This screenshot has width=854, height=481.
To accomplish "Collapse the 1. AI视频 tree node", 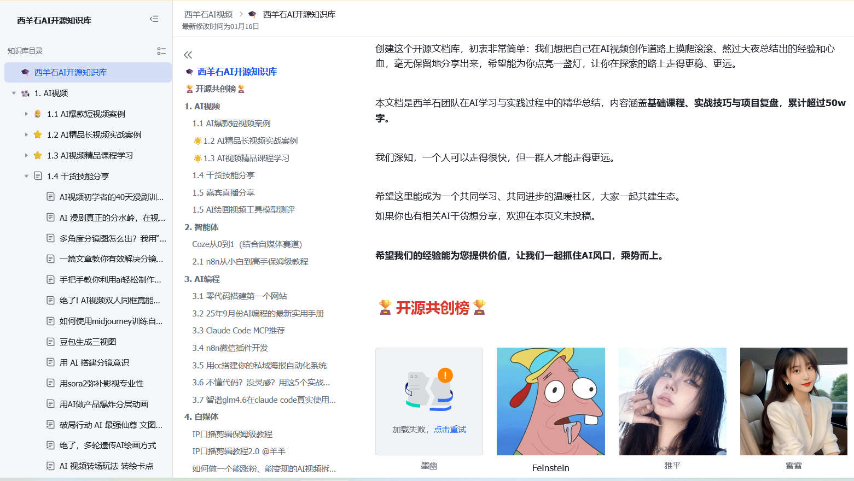I will [x=14, y=93].
